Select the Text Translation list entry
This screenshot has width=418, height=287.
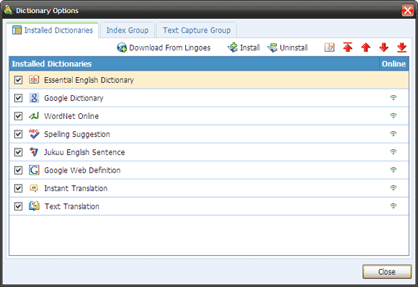pyautogui.click(x=209, y=206)
